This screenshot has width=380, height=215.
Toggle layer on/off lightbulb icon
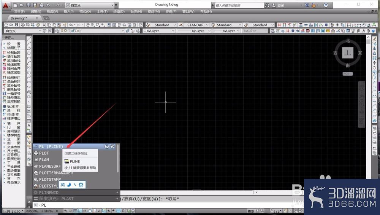tap(62, 31)
